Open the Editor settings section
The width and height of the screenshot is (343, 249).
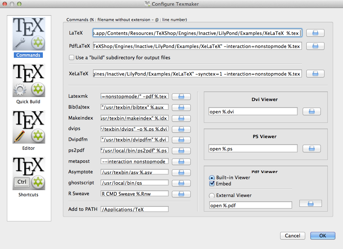tap(29, 127)
